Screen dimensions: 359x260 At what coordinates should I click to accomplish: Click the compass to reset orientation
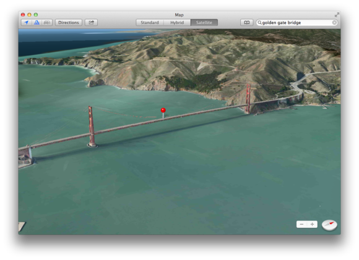click(x=329, y=225)
